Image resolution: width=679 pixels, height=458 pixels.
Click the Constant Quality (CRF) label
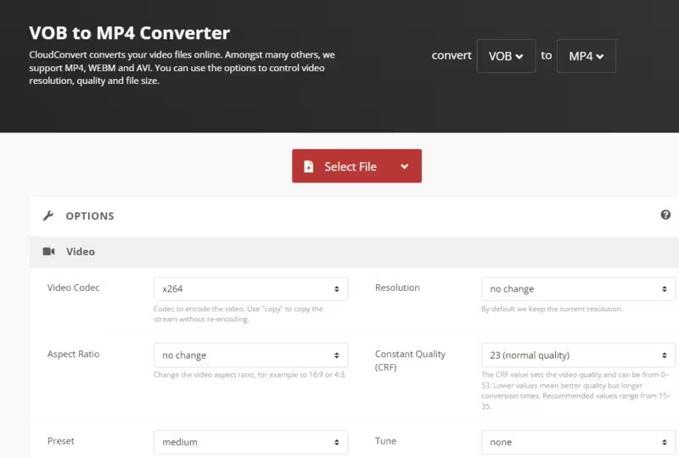[410, 360]
